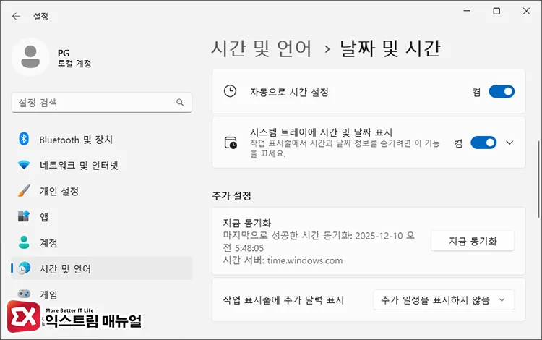Image resolution: width=542 pixels, height=340 pixels.
Task: Click the vertical scrollbar on the right
Action: point(538,179)
